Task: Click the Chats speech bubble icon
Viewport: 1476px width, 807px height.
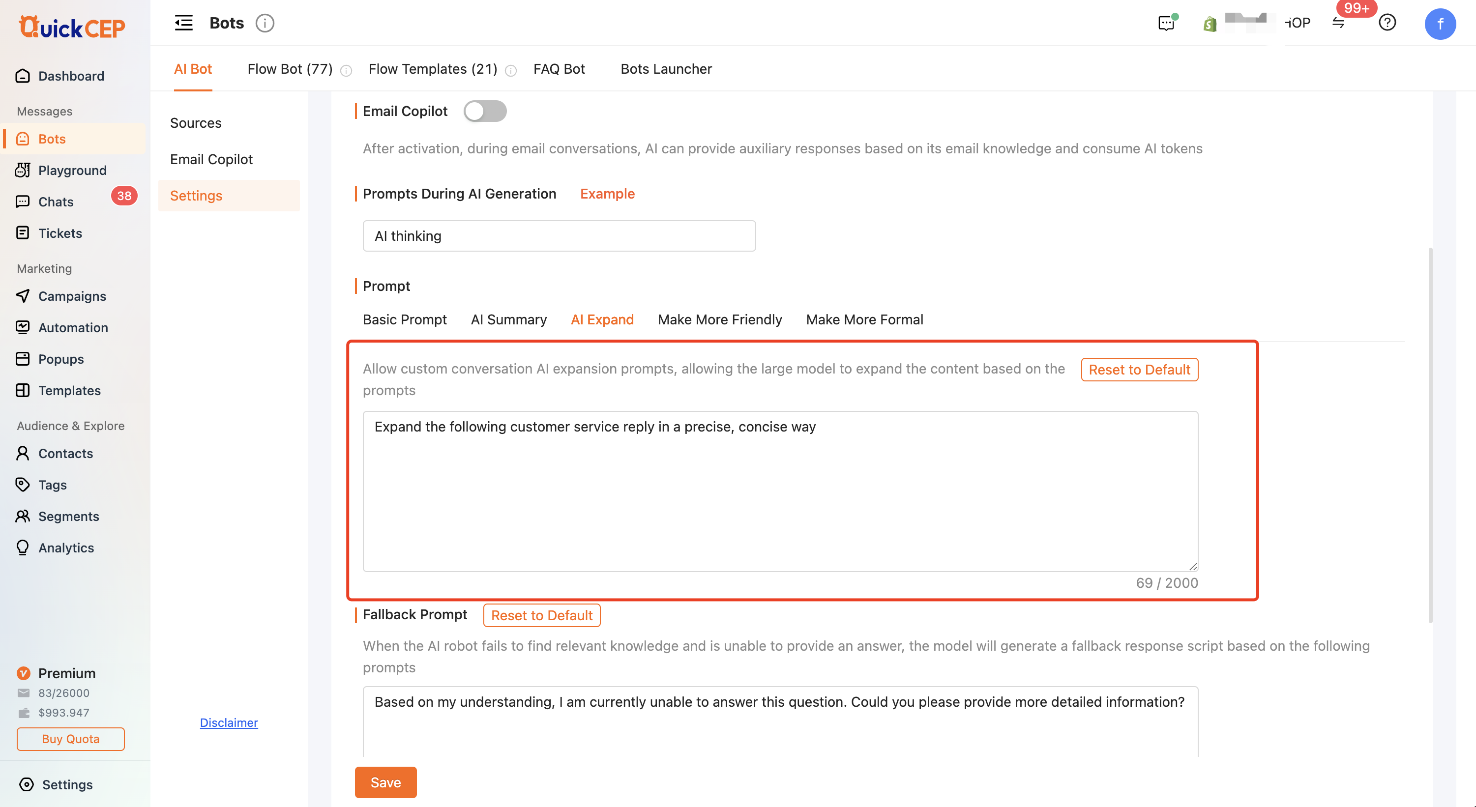Action: click(x=23, y=202)
